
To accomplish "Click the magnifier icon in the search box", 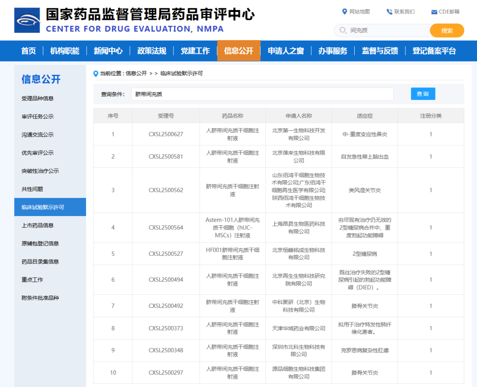I will click(342, 30).
